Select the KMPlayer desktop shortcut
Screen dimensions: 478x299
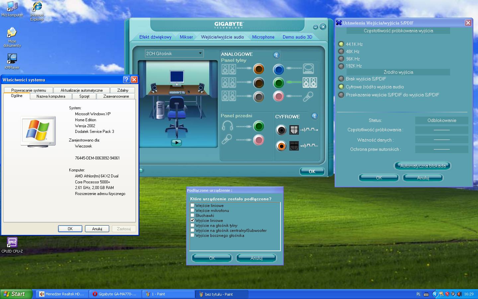coord(12,61)
